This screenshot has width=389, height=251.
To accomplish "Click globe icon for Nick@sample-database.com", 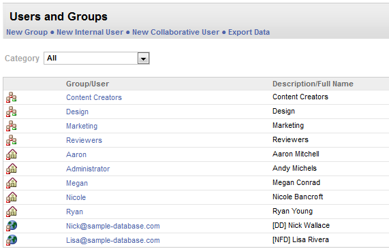I will [12, 226].
